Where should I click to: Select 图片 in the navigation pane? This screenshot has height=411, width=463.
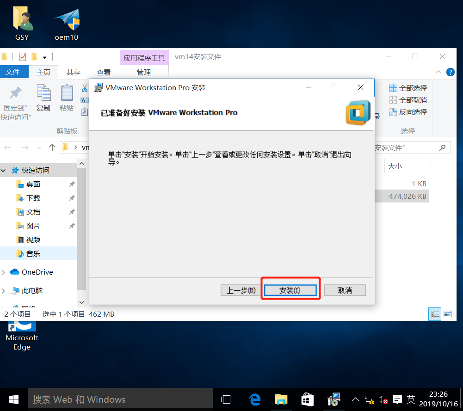point(33,226)
